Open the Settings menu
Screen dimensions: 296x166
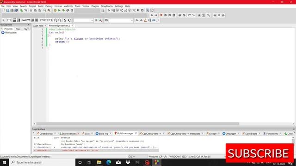(119, 6)
